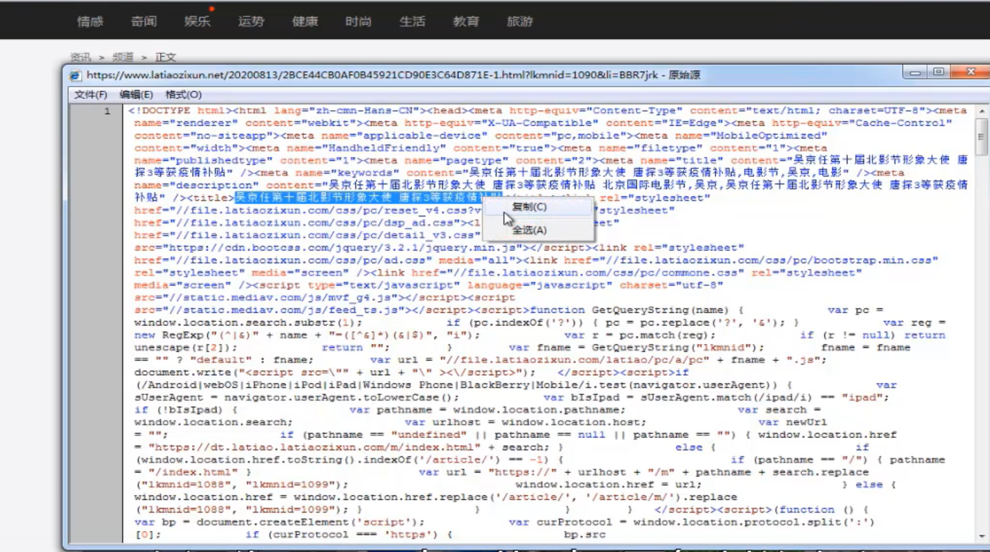
Task: Click the vertical scrollbar thumb in the source view
Action: (x=982, y=136)
